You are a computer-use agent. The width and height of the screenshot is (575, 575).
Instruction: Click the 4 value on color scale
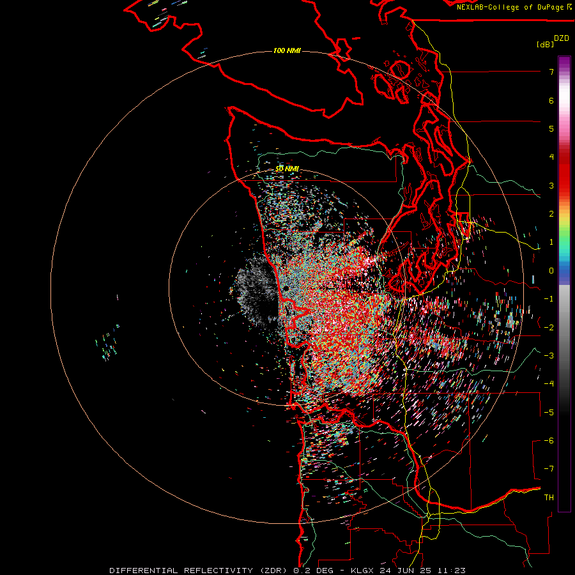tap(551, 157)
